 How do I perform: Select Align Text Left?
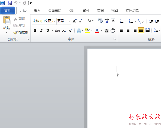[122, 30]
